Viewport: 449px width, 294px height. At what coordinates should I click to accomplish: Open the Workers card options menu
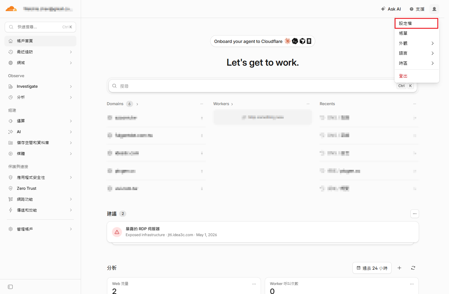point(308,104)
